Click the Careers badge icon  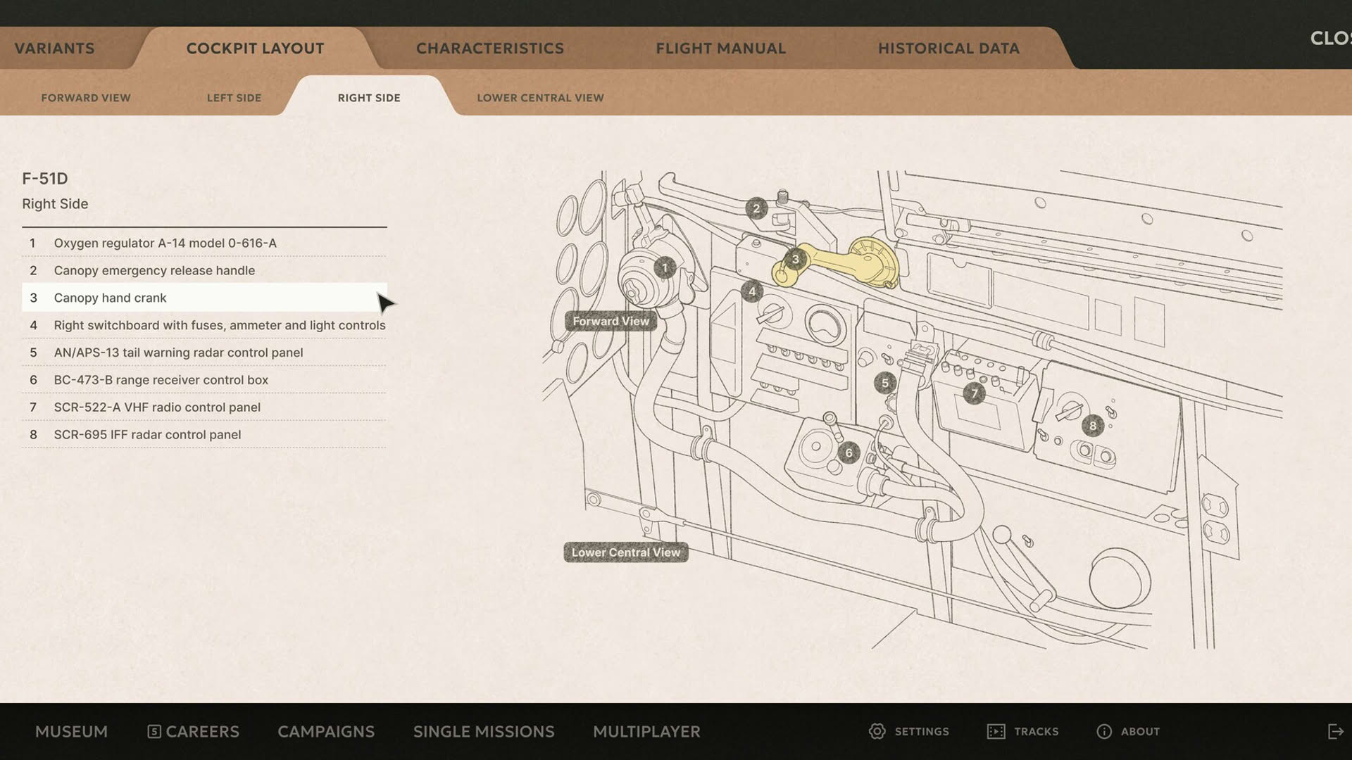pyautogui.click(x=154, y=731)
